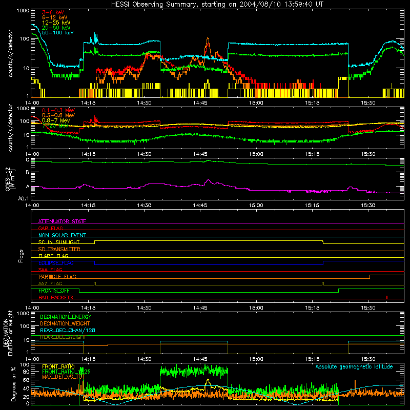Click the red BAD_PACKETS spike near 15:35
410x410 pixels.
(387, 297)
